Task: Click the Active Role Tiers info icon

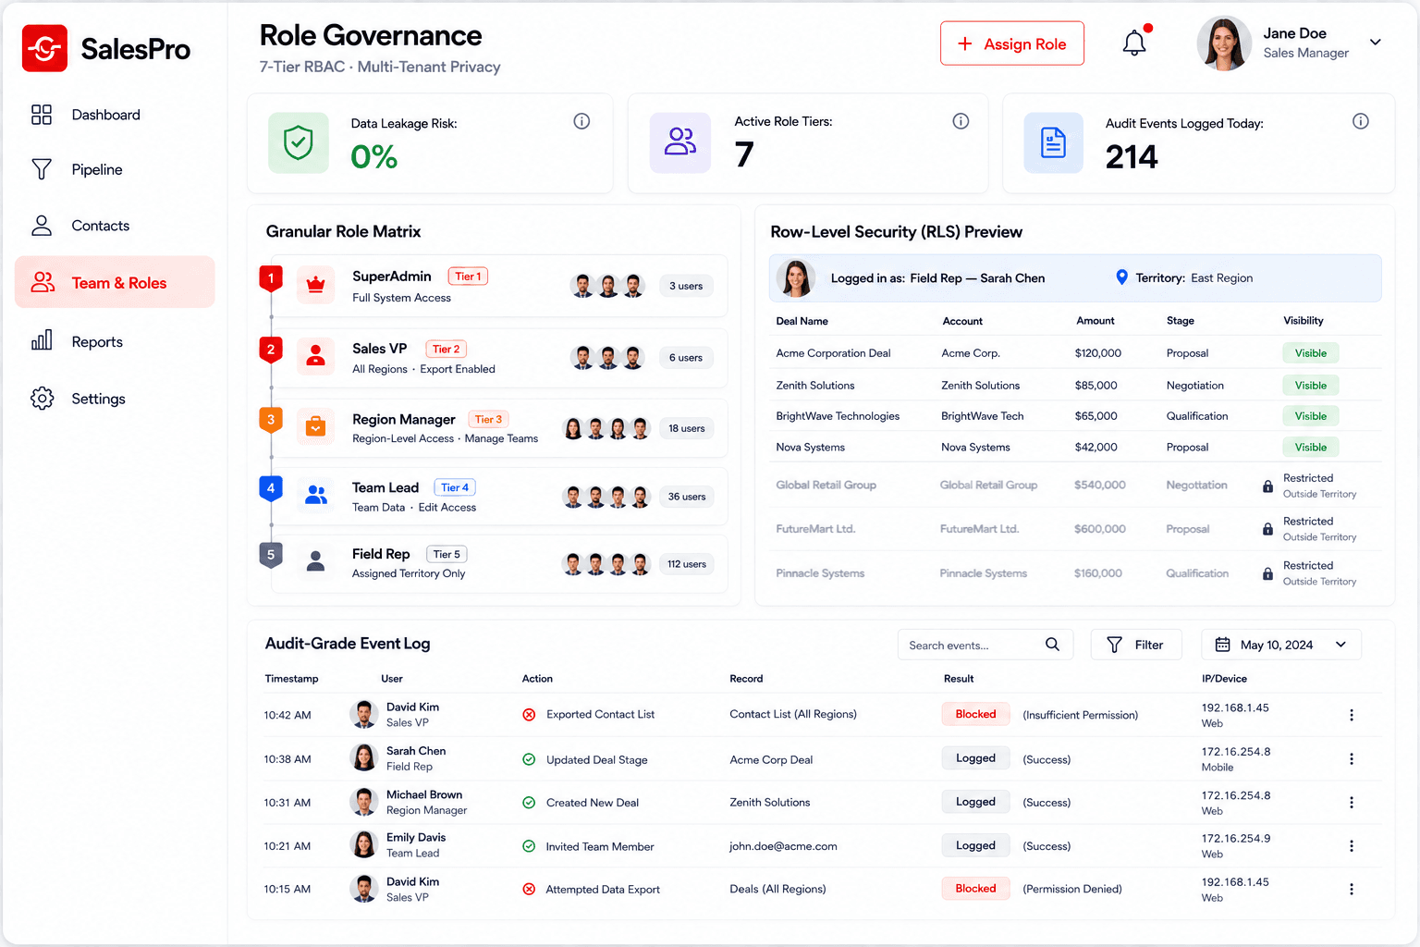Action: 961,121
